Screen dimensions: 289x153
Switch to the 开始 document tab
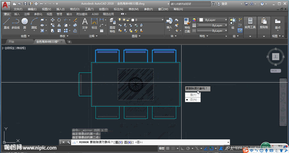[11, 42]
